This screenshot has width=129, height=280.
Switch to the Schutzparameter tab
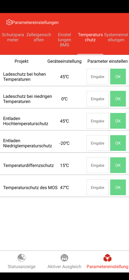pyautogui.click(x=13, y=37)
